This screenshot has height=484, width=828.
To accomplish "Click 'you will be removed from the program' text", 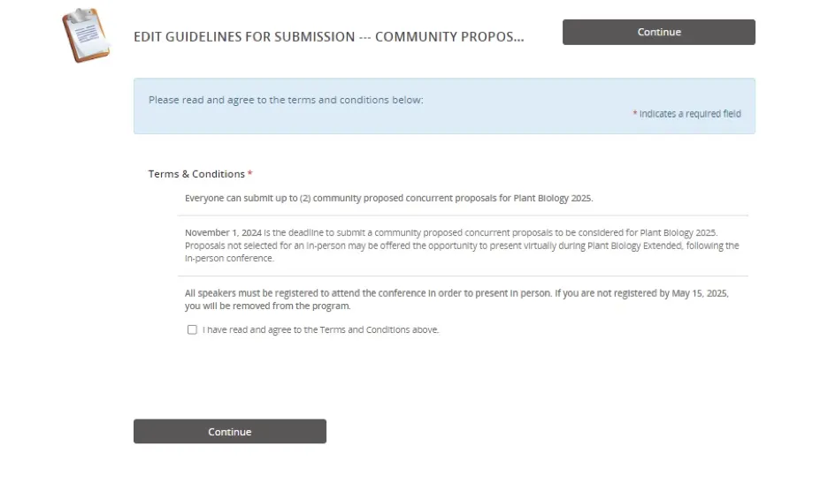I will tap(267, 306).
